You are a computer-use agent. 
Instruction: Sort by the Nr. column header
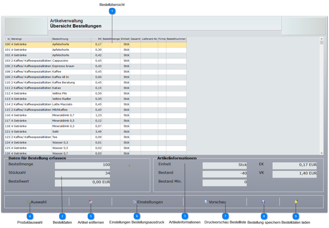tap(7, 39)
